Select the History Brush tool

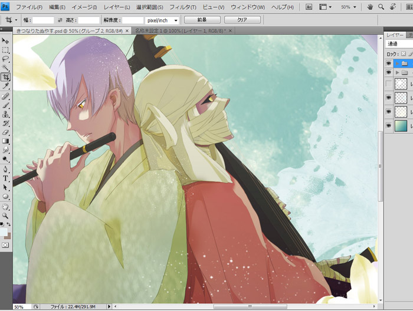(x=5, y=123)
